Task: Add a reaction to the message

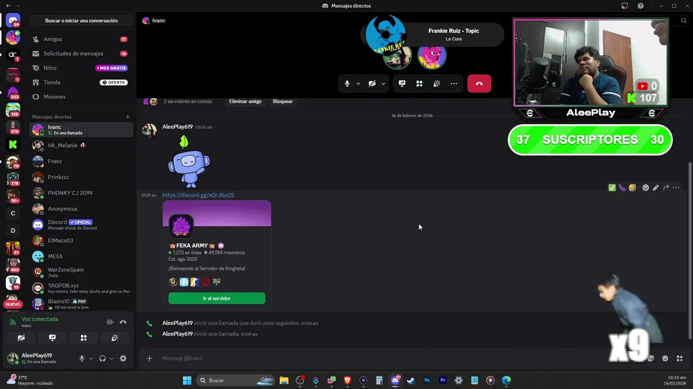Action: [x=645, y=188]
